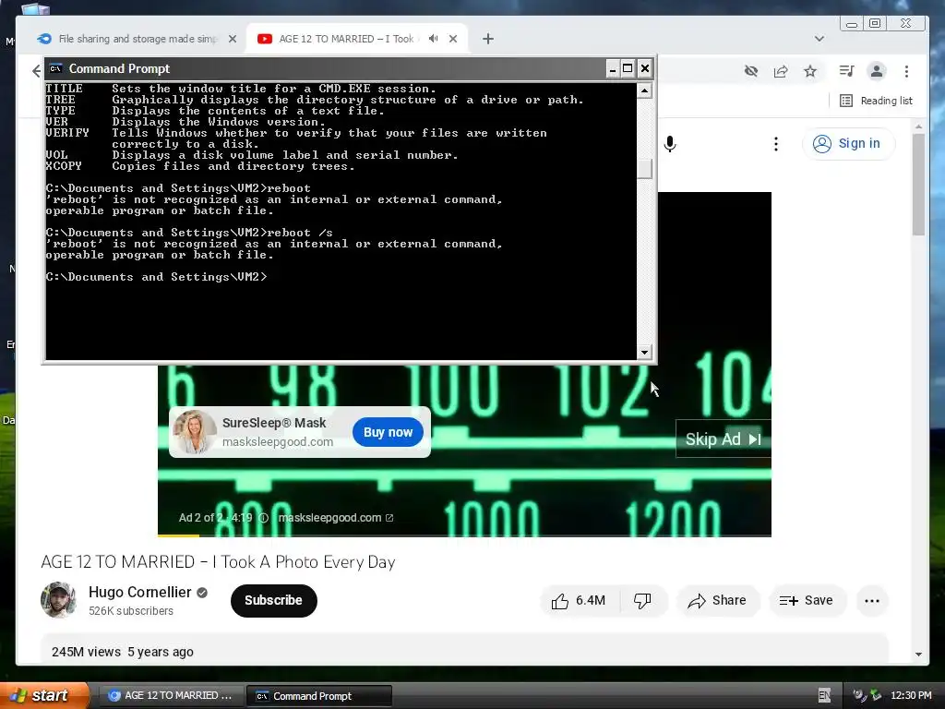Subscribe to Hugo Cornellier
945x709 pixels.
pyautogui.click(x=273, y=600)
